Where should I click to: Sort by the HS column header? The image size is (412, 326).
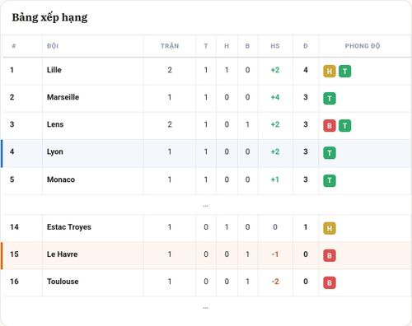pyautogui.click(x=275, y=46)
